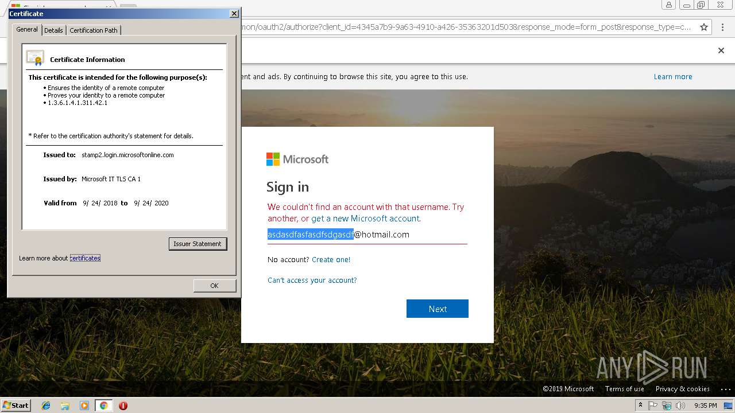
Task: Open get a new Microsoft account link
Action: 365,219
